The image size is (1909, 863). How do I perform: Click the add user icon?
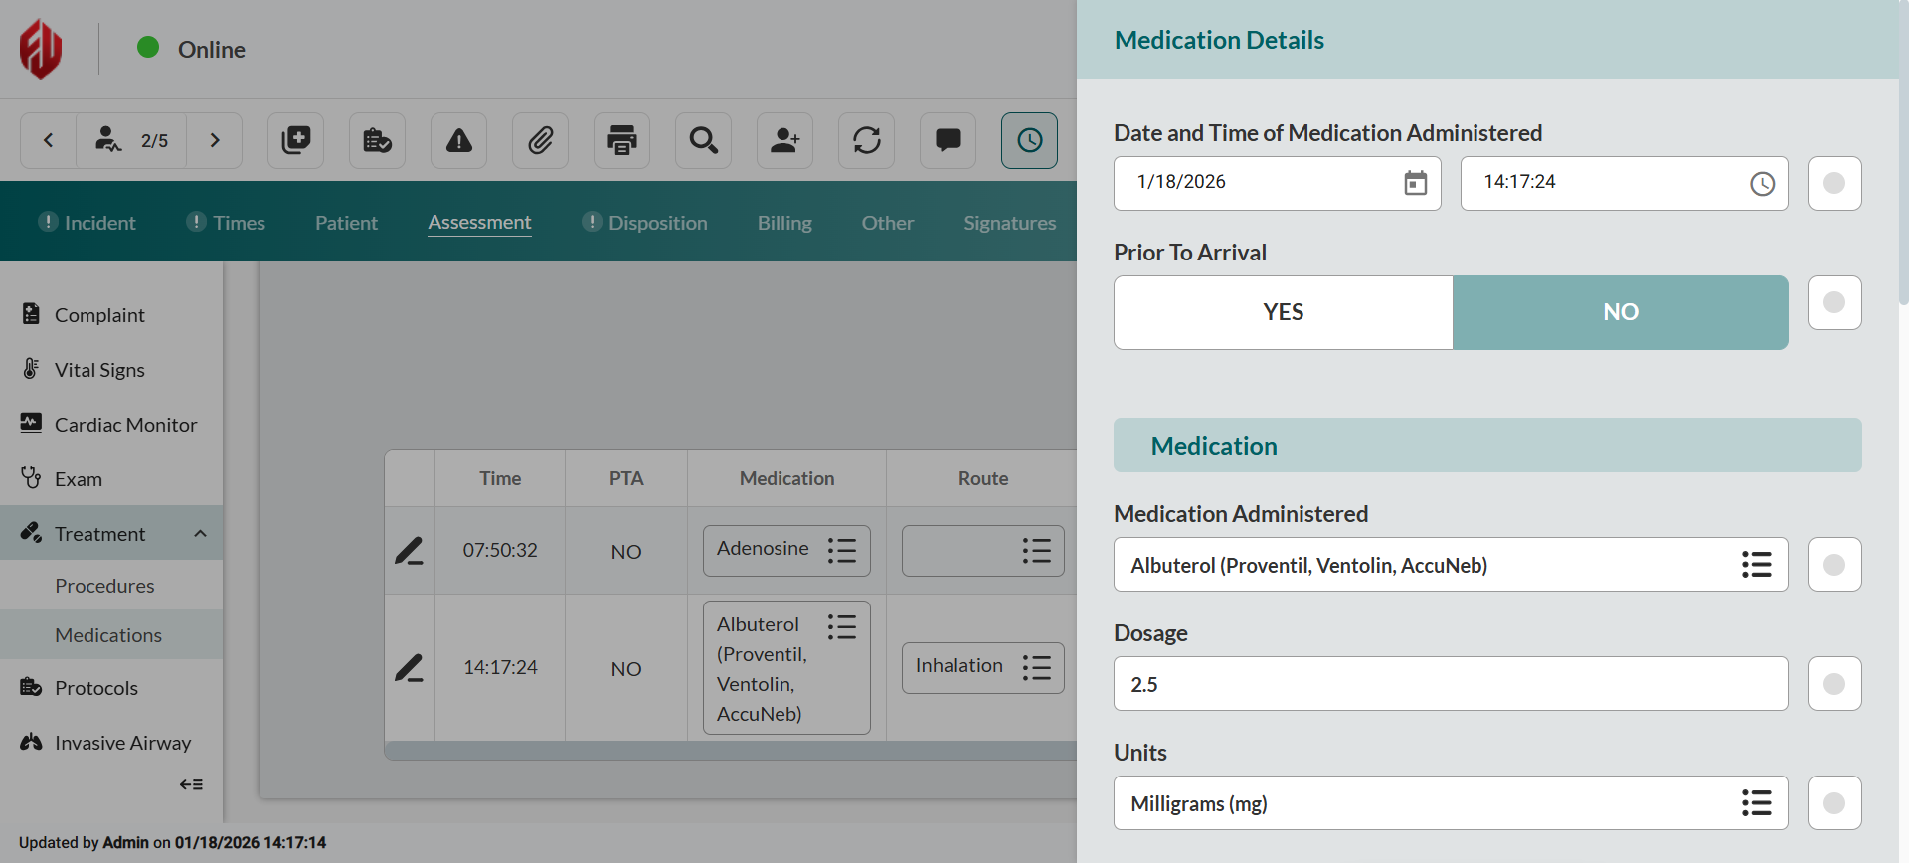click(785, 140)
